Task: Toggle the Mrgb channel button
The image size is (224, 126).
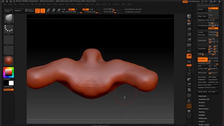Action: point(63,9)
